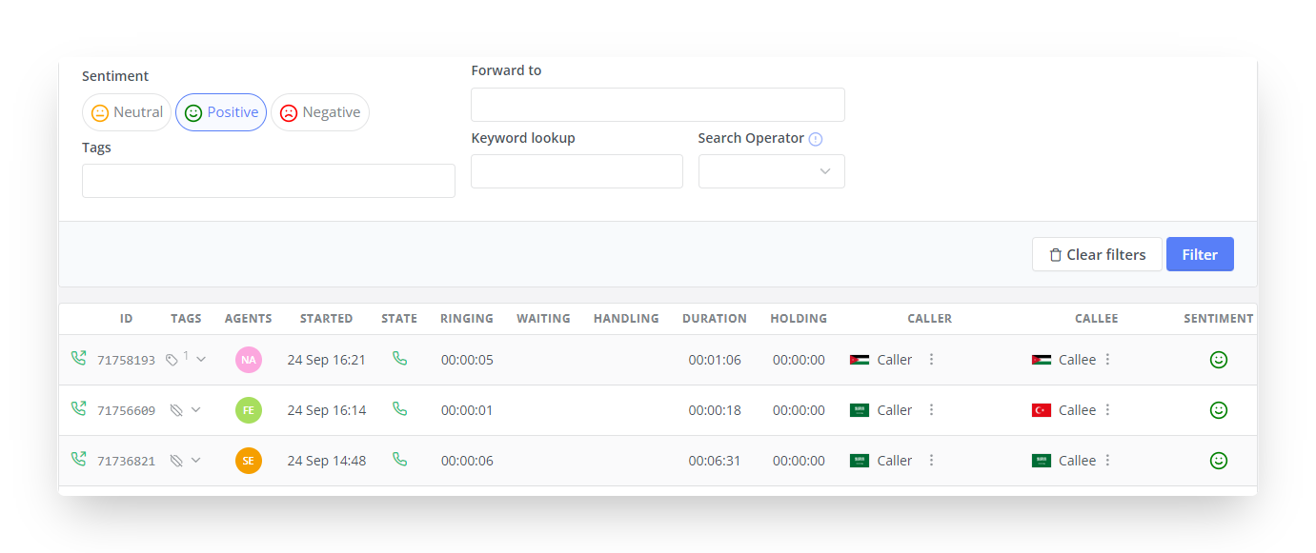Toggle Neutral sentiment filter
Screen dimensions: 1316x553
[x=127, y=112]
